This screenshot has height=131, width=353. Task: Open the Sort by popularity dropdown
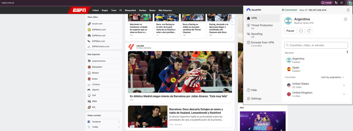click(333, 77)
